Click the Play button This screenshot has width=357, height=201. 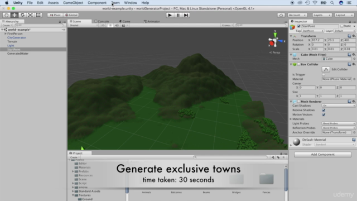coord(170,15)
